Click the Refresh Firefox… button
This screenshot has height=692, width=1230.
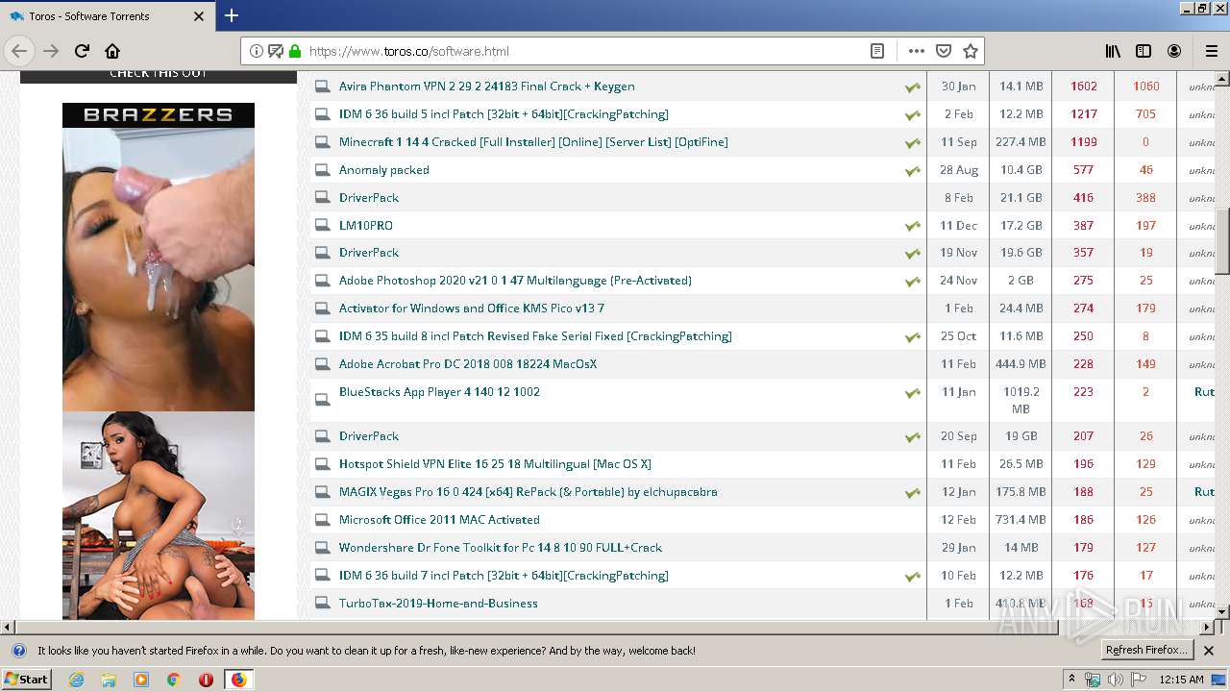click(1146, 650)
